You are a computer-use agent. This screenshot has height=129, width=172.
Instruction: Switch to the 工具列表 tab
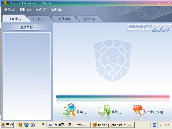click(x=64, y=19)
